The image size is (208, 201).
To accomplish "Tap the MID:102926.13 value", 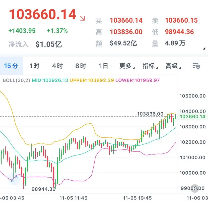I will coord(50,80).
